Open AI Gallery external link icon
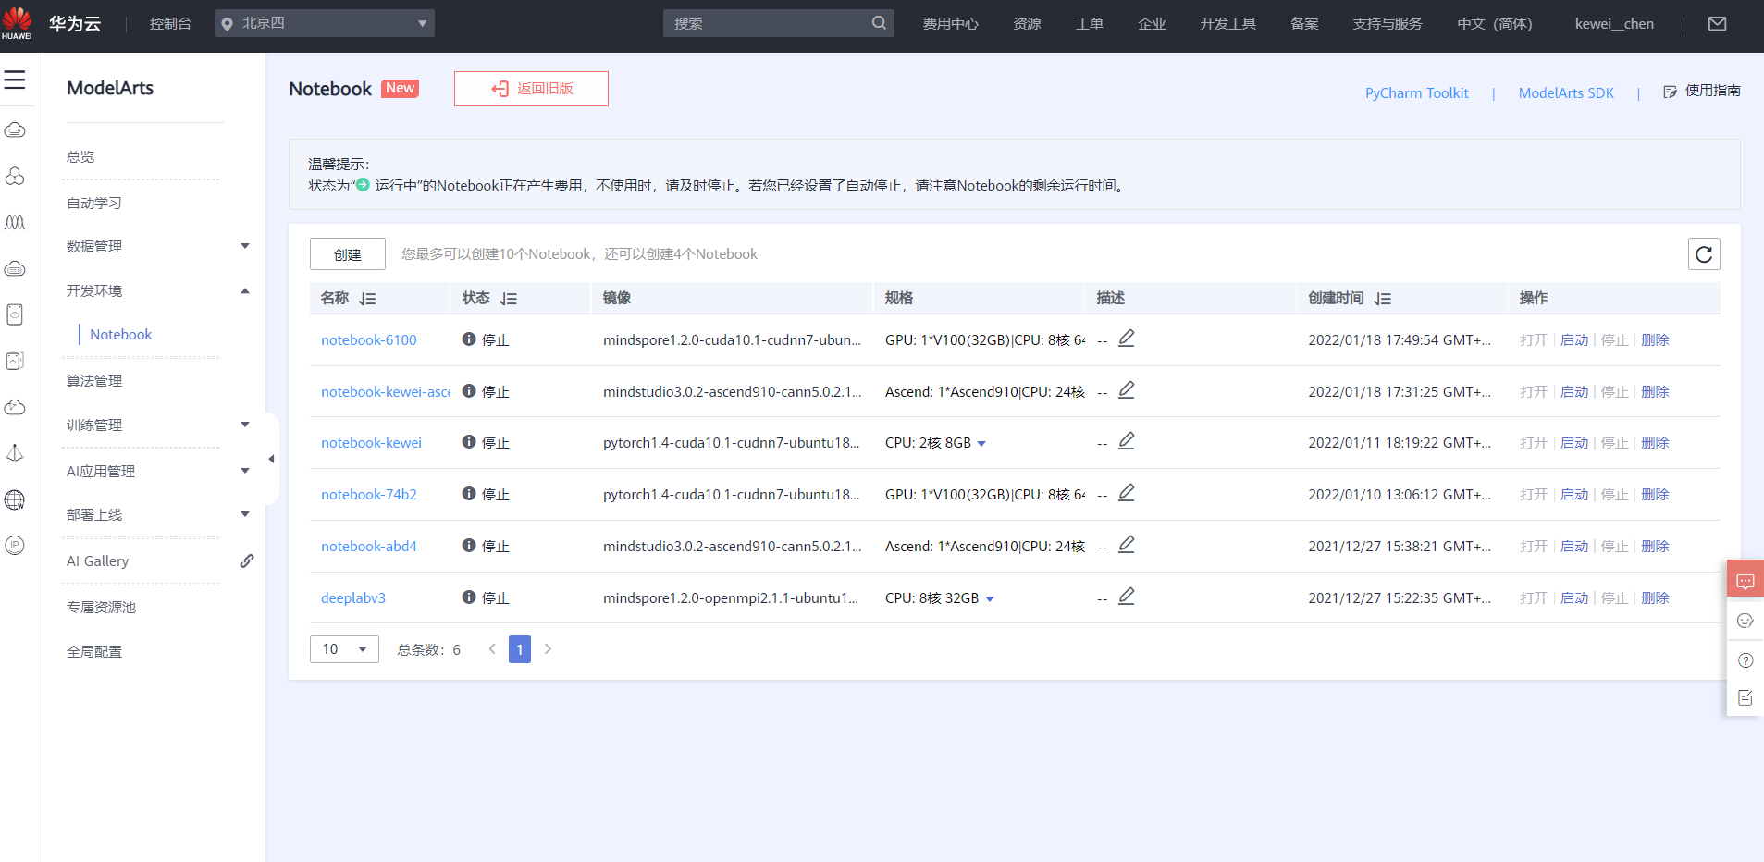This screenshot has width=1764, height=862. coord(247,560)
